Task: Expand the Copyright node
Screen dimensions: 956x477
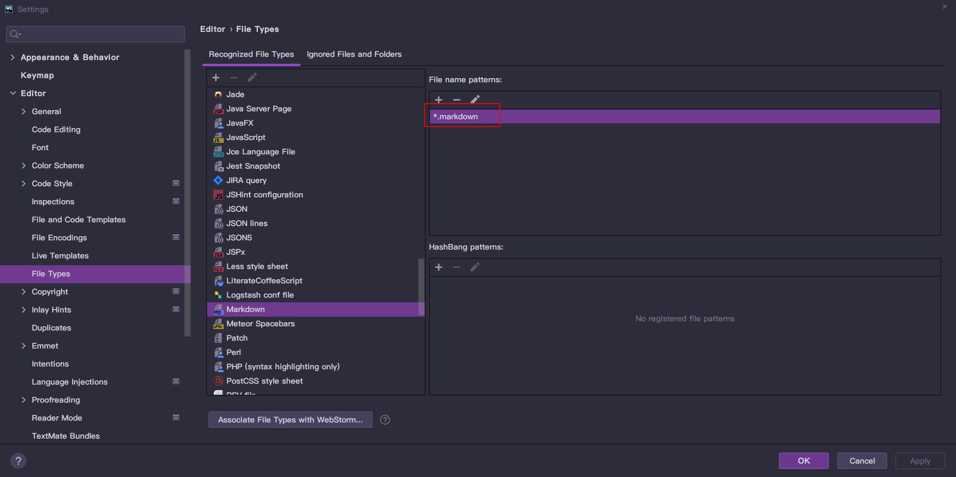Action: click(x=24, y=292)
